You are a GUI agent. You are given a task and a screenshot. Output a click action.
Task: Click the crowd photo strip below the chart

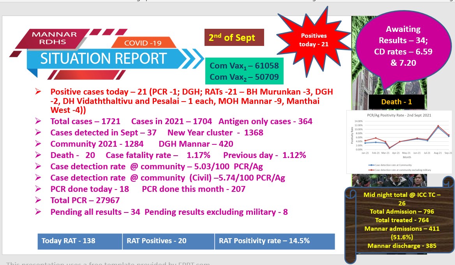(389, 180)
